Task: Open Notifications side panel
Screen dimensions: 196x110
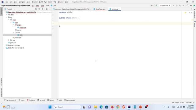Action: tap(195, 13)
